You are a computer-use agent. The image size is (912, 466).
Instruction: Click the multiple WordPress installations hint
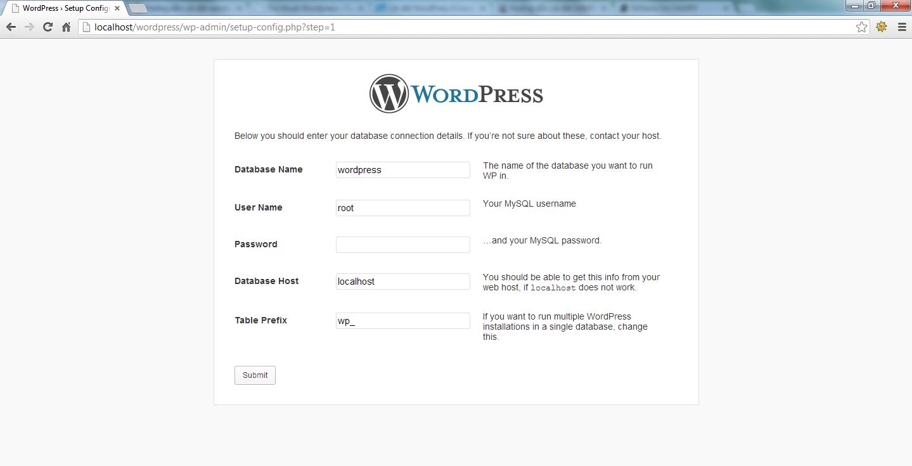pyautogui.click(x=565, y=327)
